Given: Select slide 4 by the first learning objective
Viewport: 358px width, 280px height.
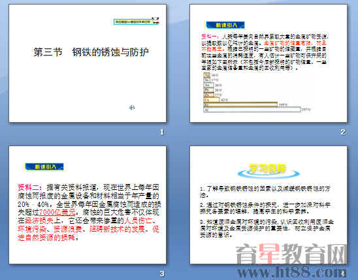Looking at the screenshot, I should (265, 191).
